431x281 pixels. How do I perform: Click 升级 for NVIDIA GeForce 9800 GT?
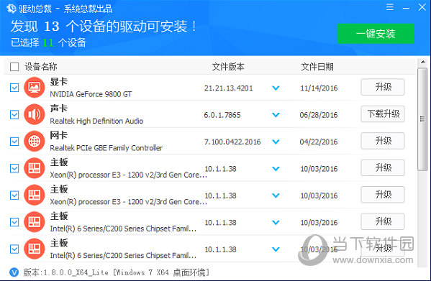click(x=383, y=87)
